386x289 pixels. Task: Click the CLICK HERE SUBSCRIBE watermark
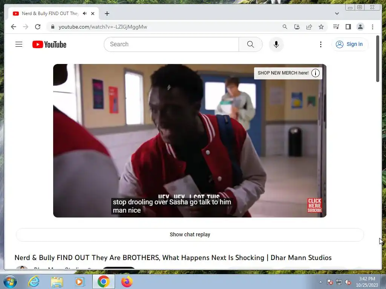click(x=314, y=205)
